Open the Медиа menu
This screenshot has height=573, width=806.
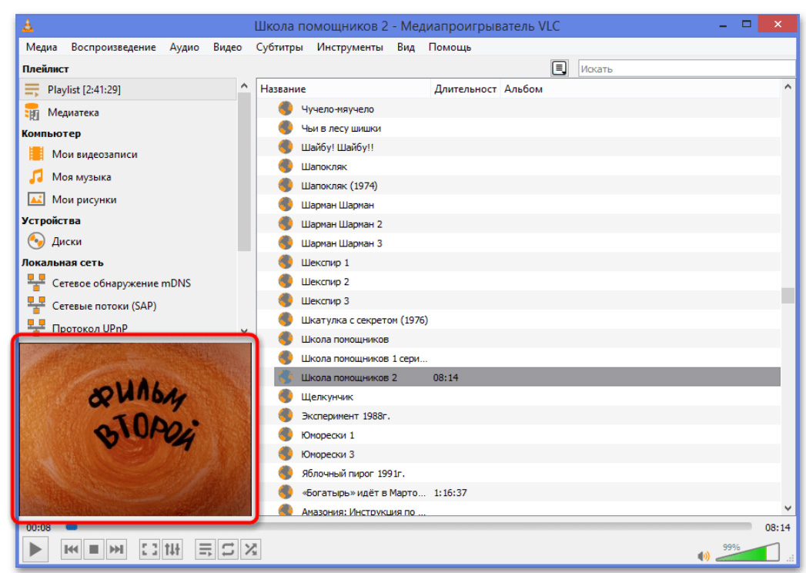[x=42, y=47]
